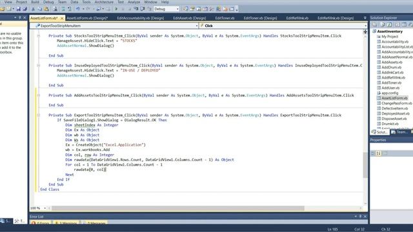The image size is (413, 232).
Task: Select DeployedAsset.vb in Solution Explorer
Action: tap(396, 113)
